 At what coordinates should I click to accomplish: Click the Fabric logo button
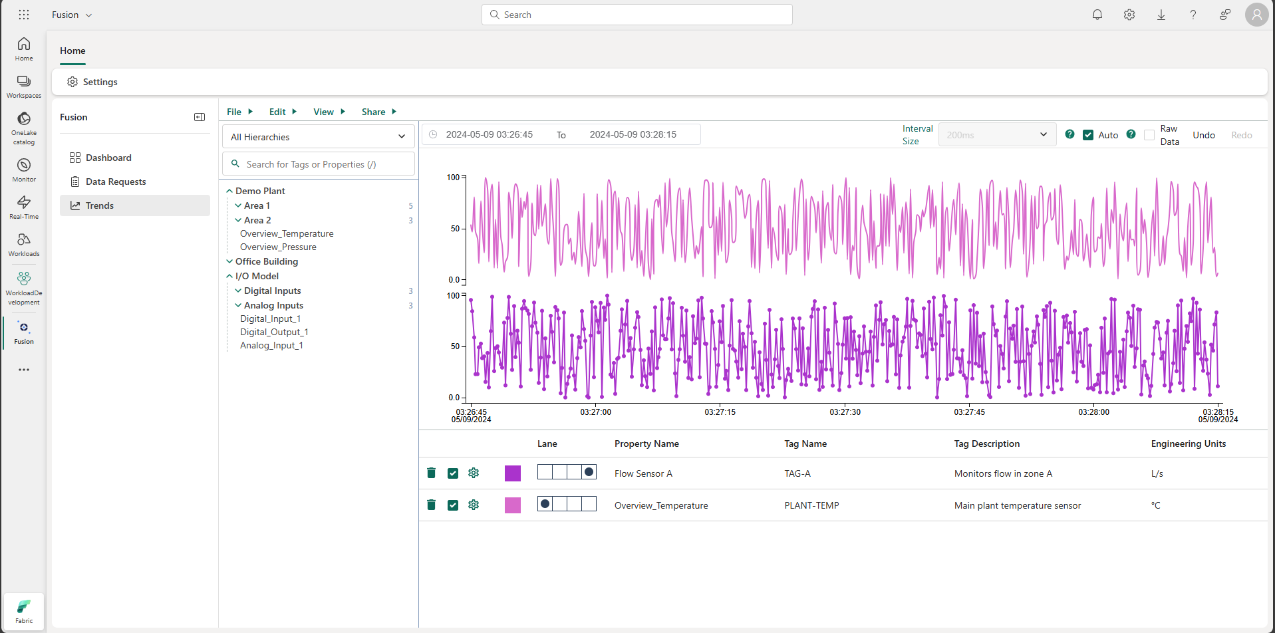pos(24,611)
